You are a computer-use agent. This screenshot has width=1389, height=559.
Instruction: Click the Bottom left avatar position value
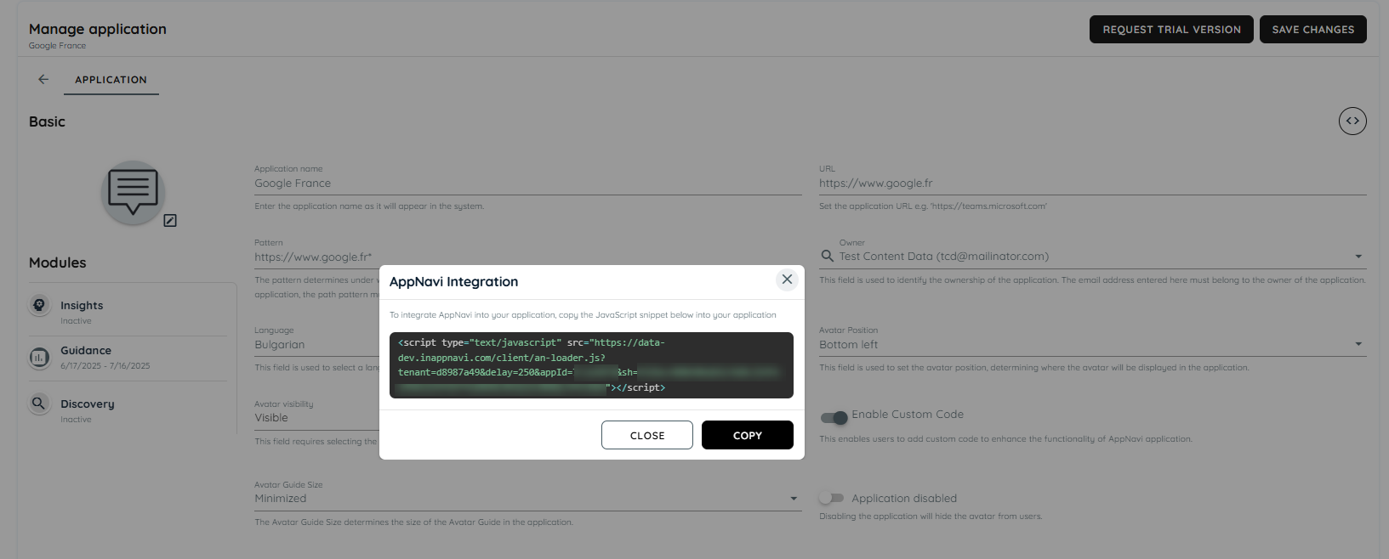(849, 345)
